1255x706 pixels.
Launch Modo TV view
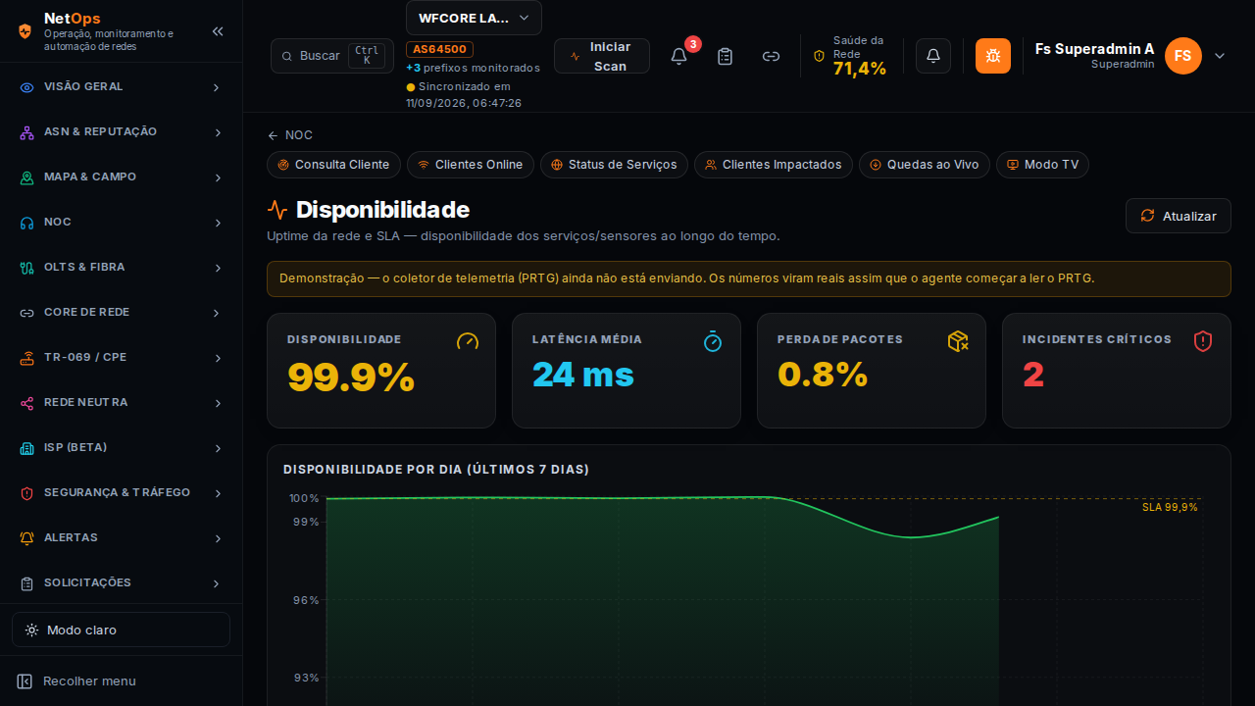[1042, 165]
